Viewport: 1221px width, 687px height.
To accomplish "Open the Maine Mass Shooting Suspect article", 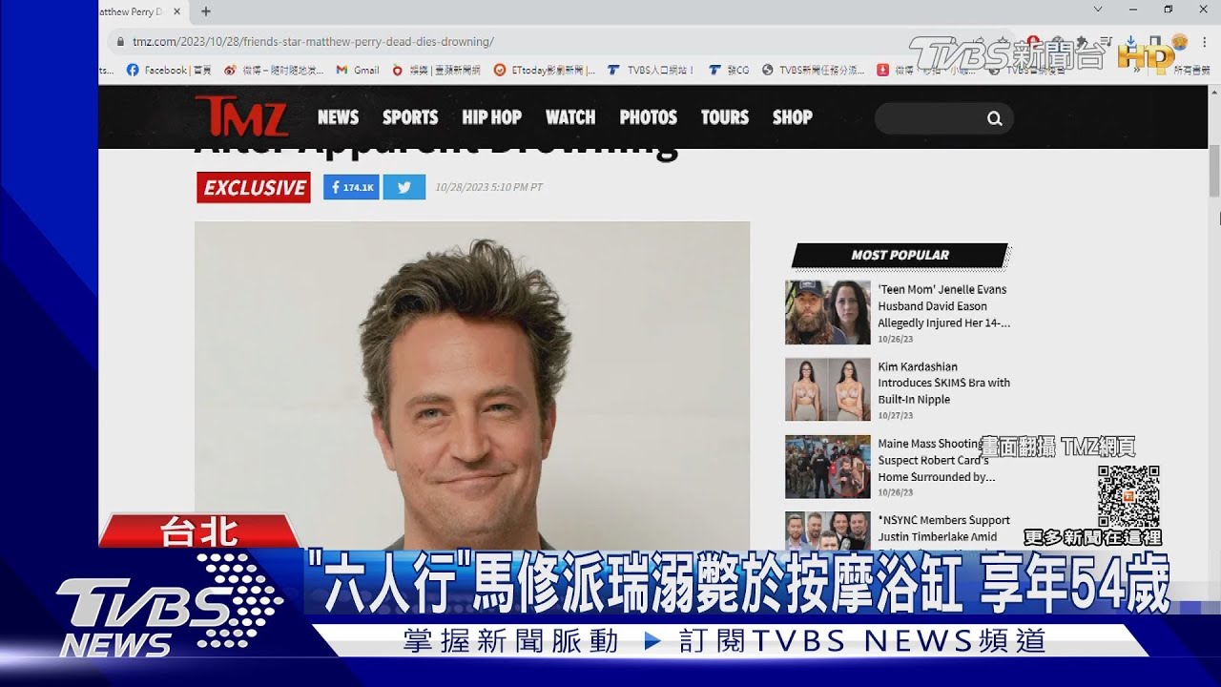I will (x=937, y=460).
